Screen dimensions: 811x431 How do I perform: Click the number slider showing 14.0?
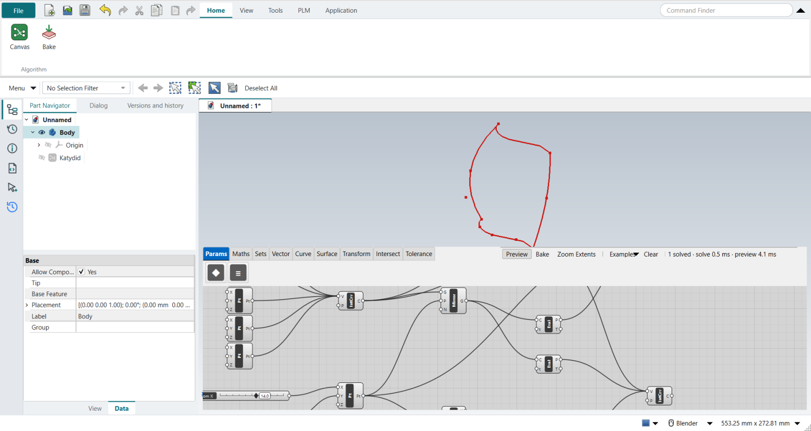tap(246, 396)
